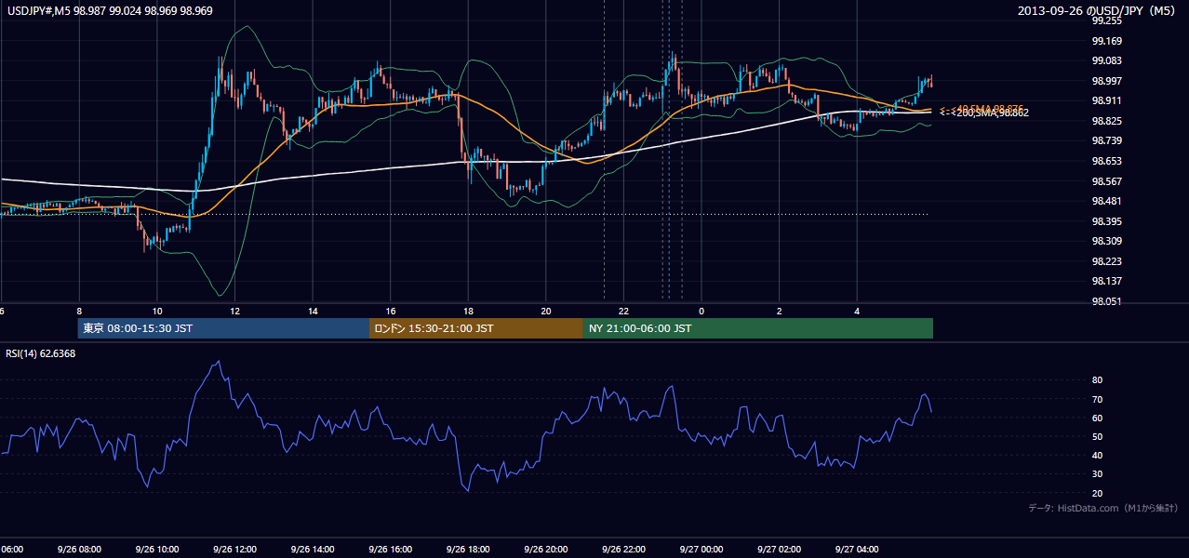Screen dimensions: 1189x558
Task: Click the 98.395 price axis label
Action: pos(1106,221)
